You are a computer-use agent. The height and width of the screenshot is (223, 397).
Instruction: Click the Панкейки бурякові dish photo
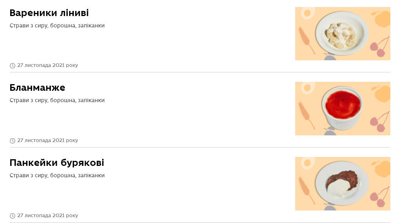click(343, 183)
